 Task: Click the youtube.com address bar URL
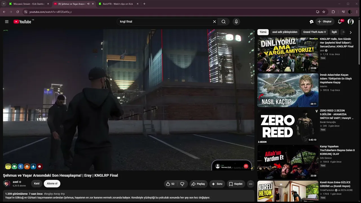50,12
